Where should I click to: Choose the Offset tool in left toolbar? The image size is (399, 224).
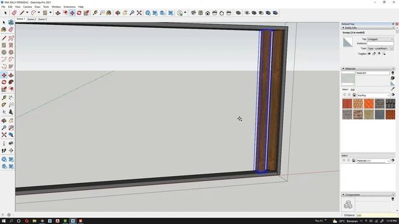(11, 89)
